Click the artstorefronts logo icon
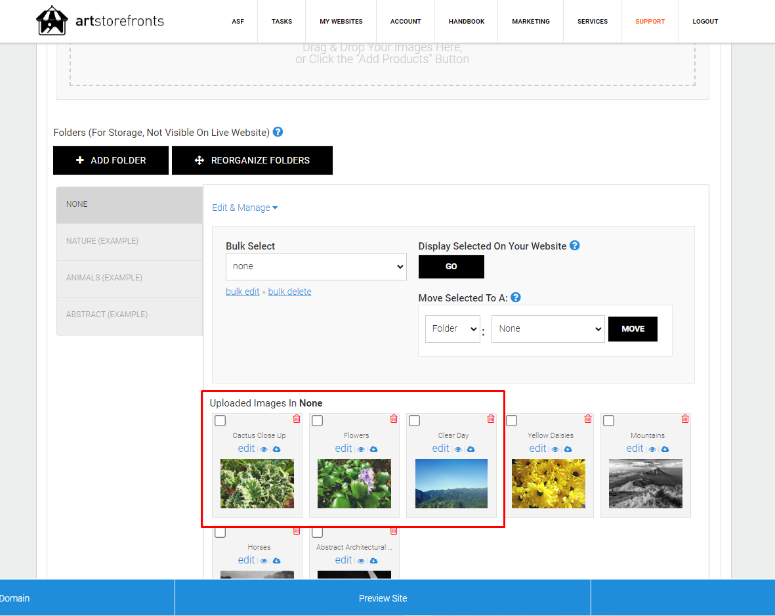This screenshot has height=616, width=775. tap(52, 21)
